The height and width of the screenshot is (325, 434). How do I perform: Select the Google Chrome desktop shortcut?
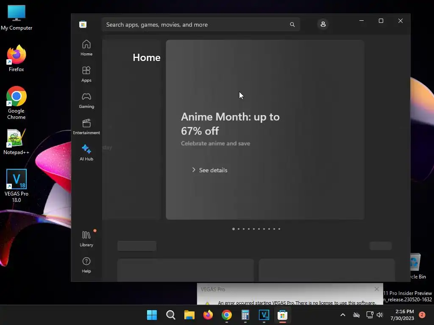point(17,103)
